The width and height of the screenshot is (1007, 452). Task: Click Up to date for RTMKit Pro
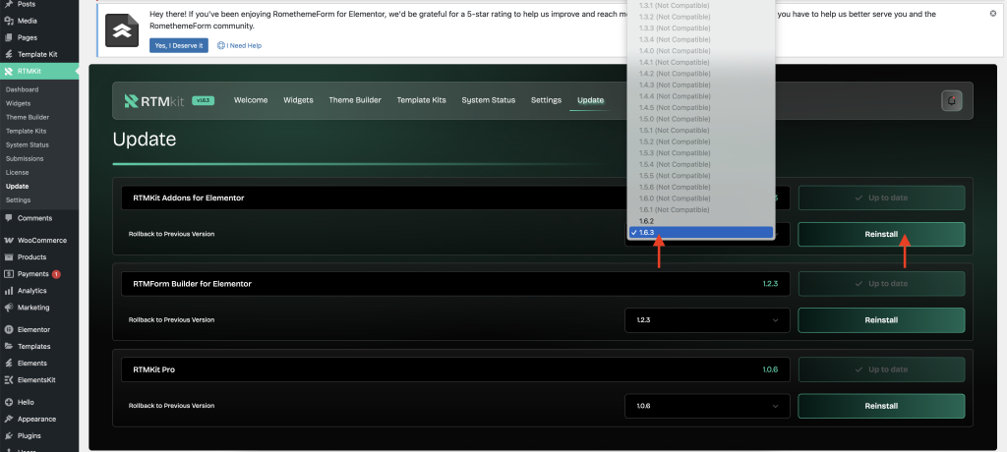pyautogui.click(x=881, y=369)
